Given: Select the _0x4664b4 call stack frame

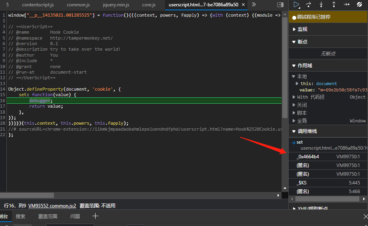Looking at the screenshot, I should pos(328,157).
